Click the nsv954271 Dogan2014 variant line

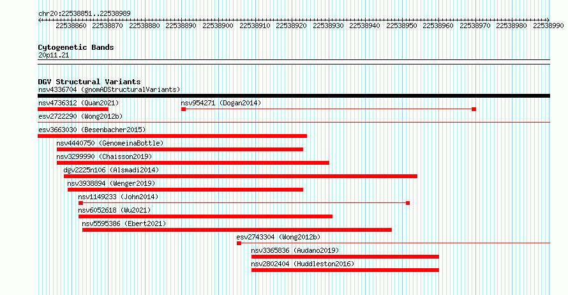coord(329,109)
